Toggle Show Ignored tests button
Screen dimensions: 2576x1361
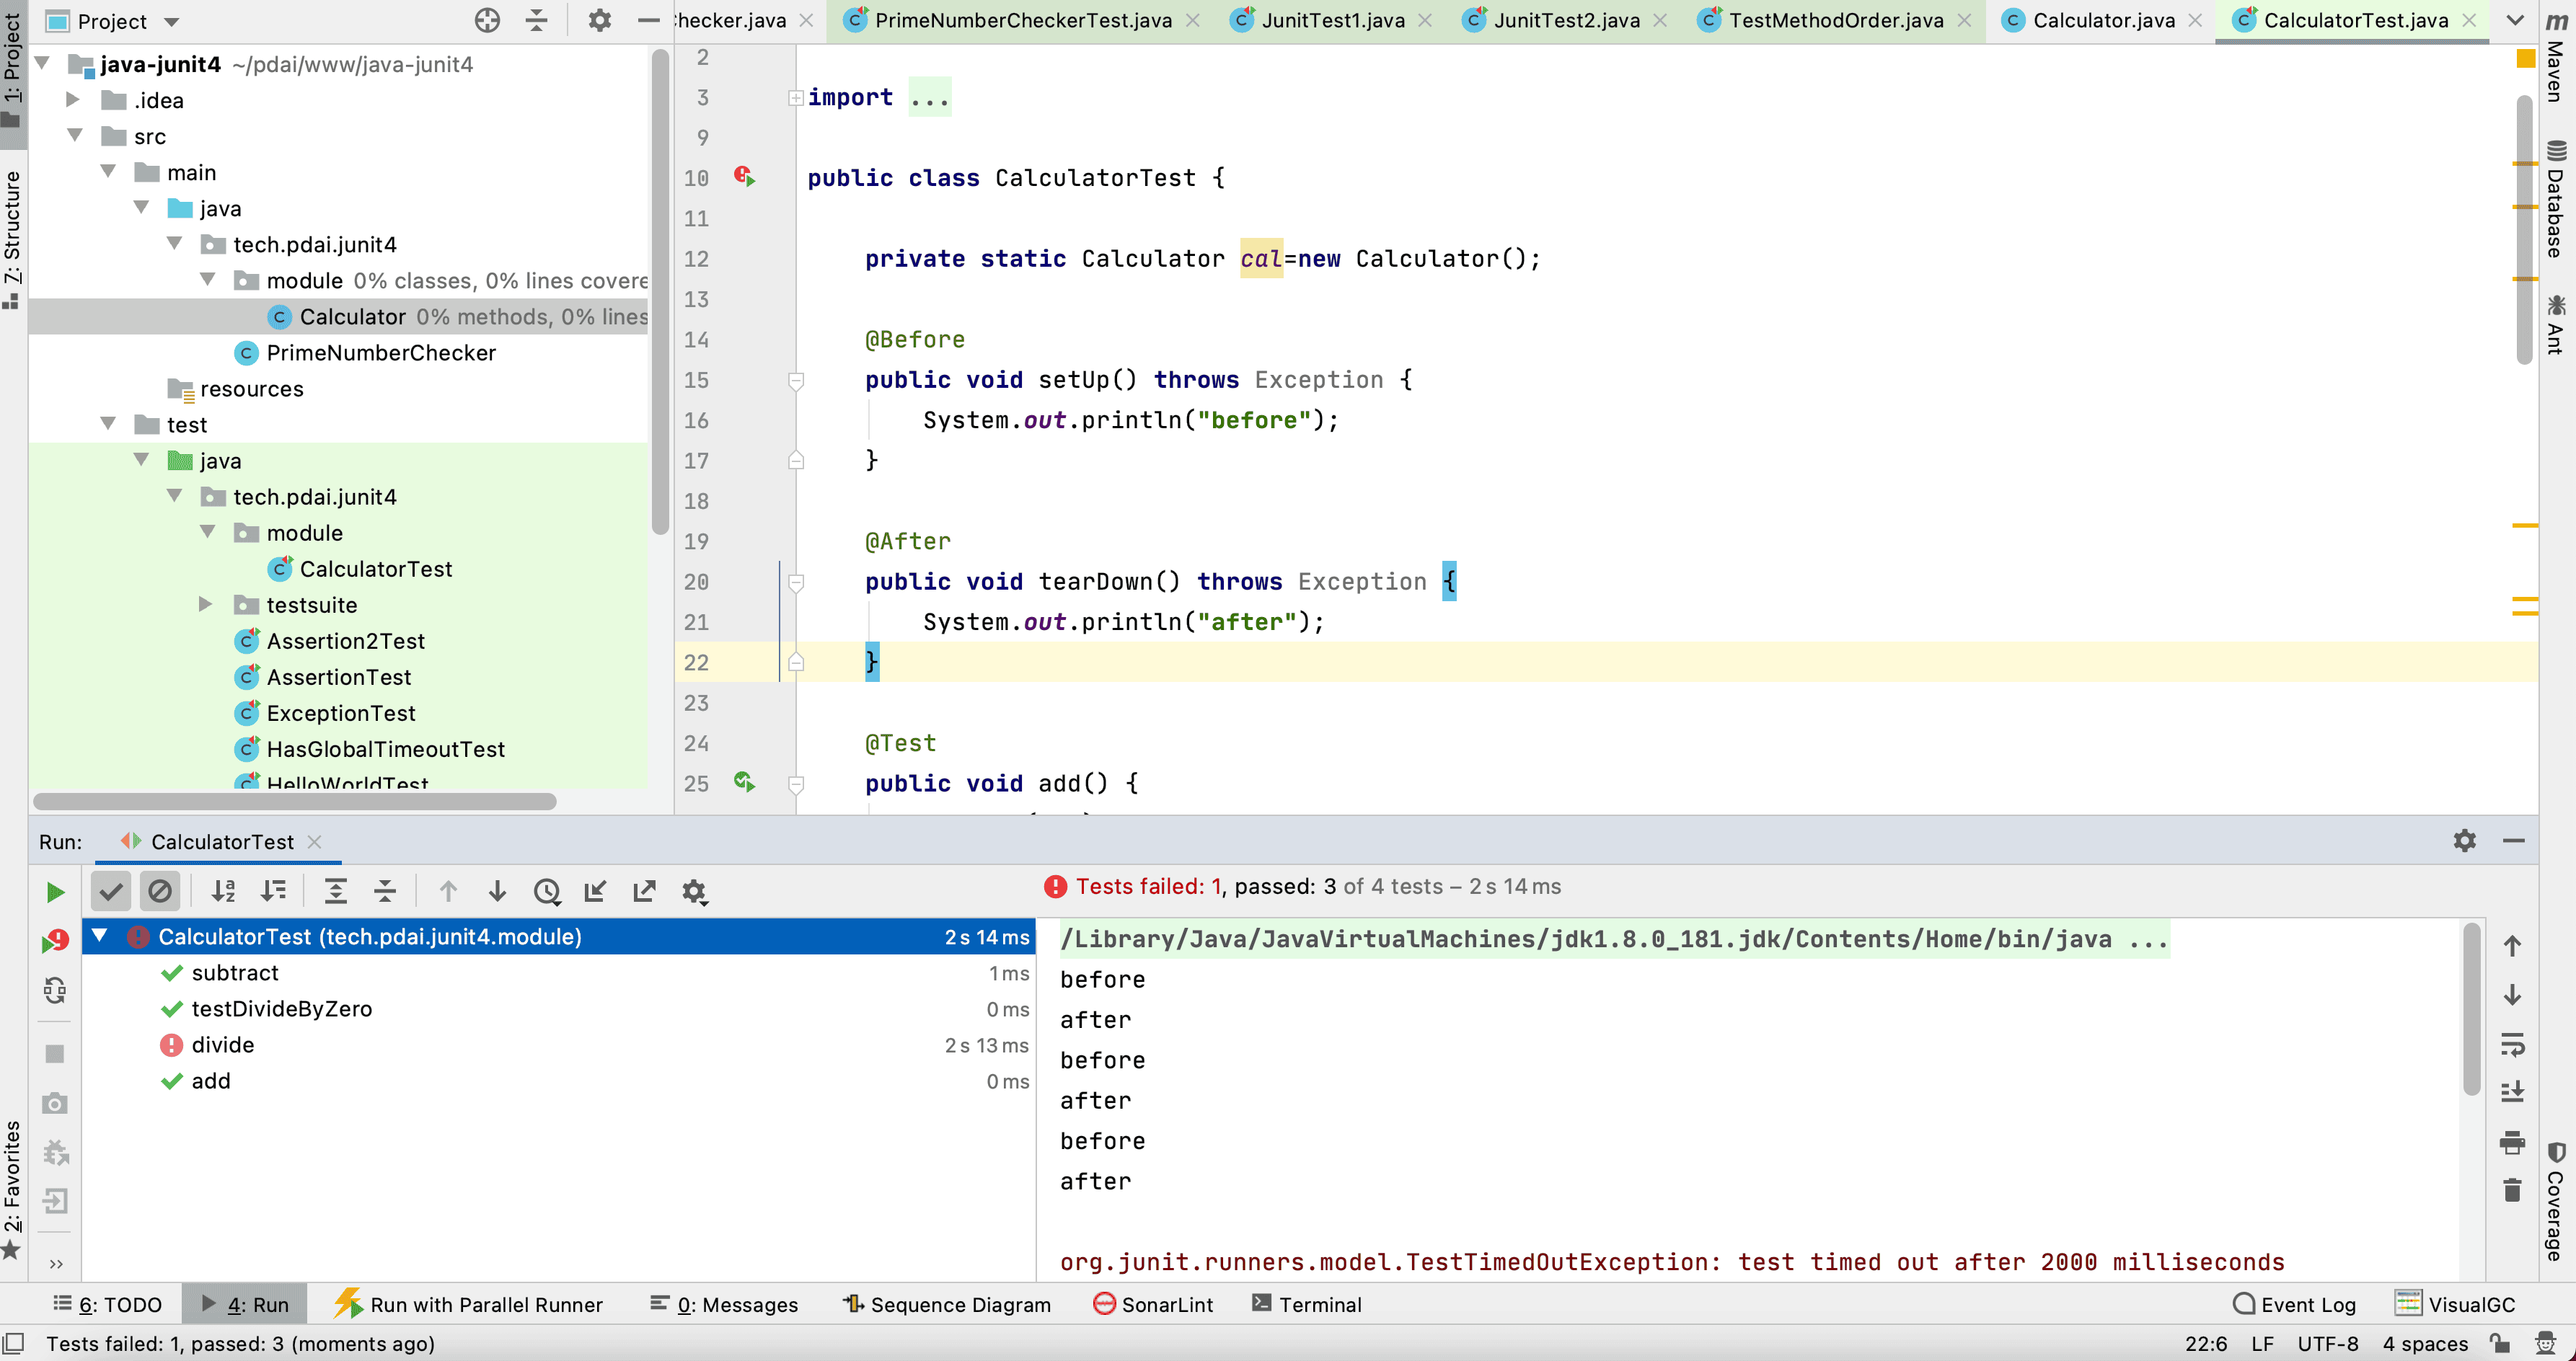click(x=160, y=891)
